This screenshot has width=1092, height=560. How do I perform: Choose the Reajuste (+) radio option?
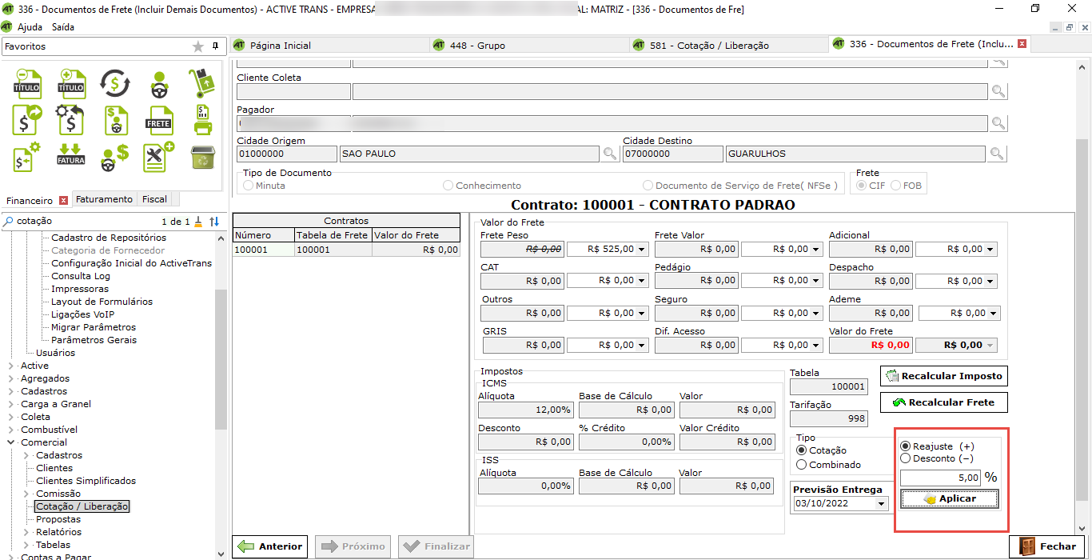click(906, 446)
